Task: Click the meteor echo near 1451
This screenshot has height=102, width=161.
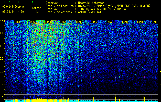Action: (x=16, y=78)
